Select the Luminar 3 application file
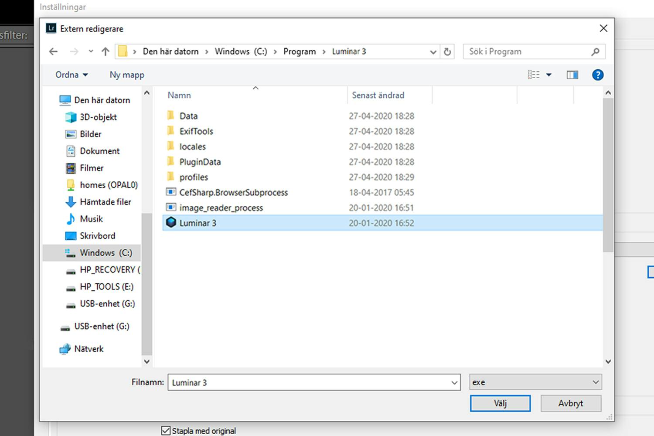 click(382, 223)
